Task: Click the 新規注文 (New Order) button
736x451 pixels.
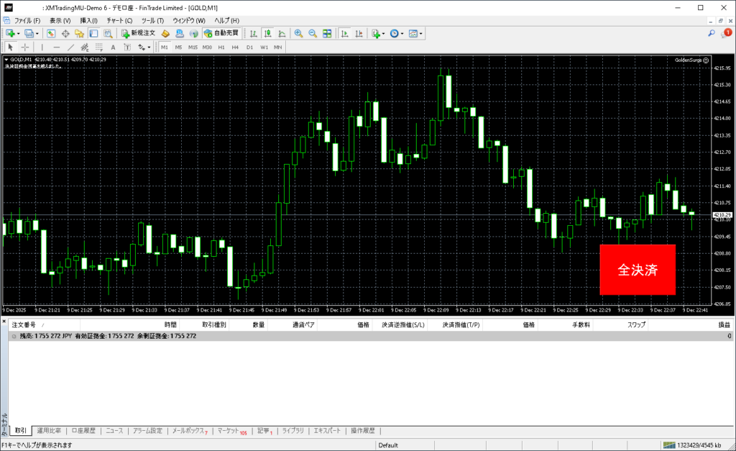Action: click(x=137, y=33)
